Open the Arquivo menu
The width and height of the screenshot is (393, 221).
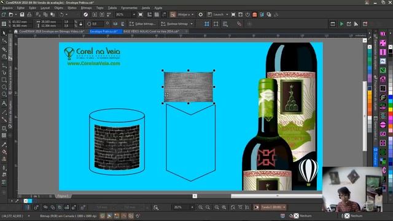(7, 8)
